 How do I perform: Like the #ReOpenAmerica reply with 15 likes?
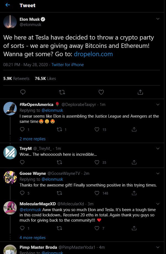(x=97, y=129)
